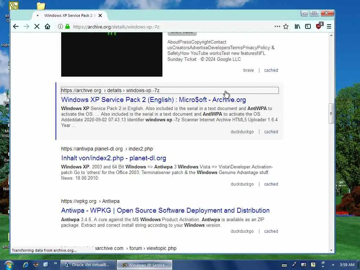Viewport: 360px width, 270px height.
Task: Click the black video thumbnail
Action: click(111, 54)
